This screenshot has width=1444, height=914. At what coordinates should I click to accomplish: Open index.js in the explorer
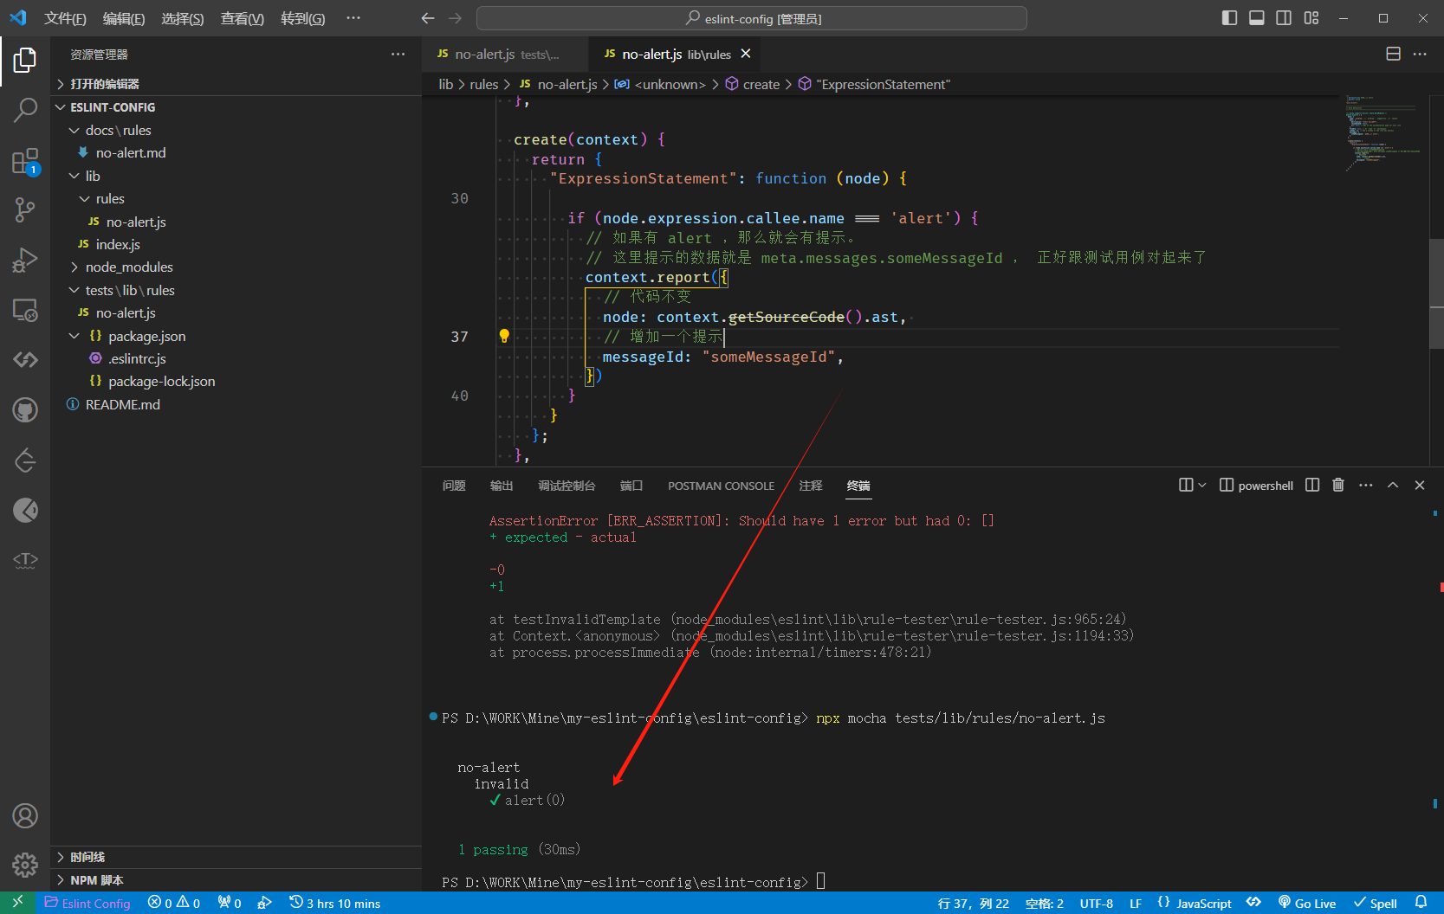pyautogui.click(x=236, y=244)
